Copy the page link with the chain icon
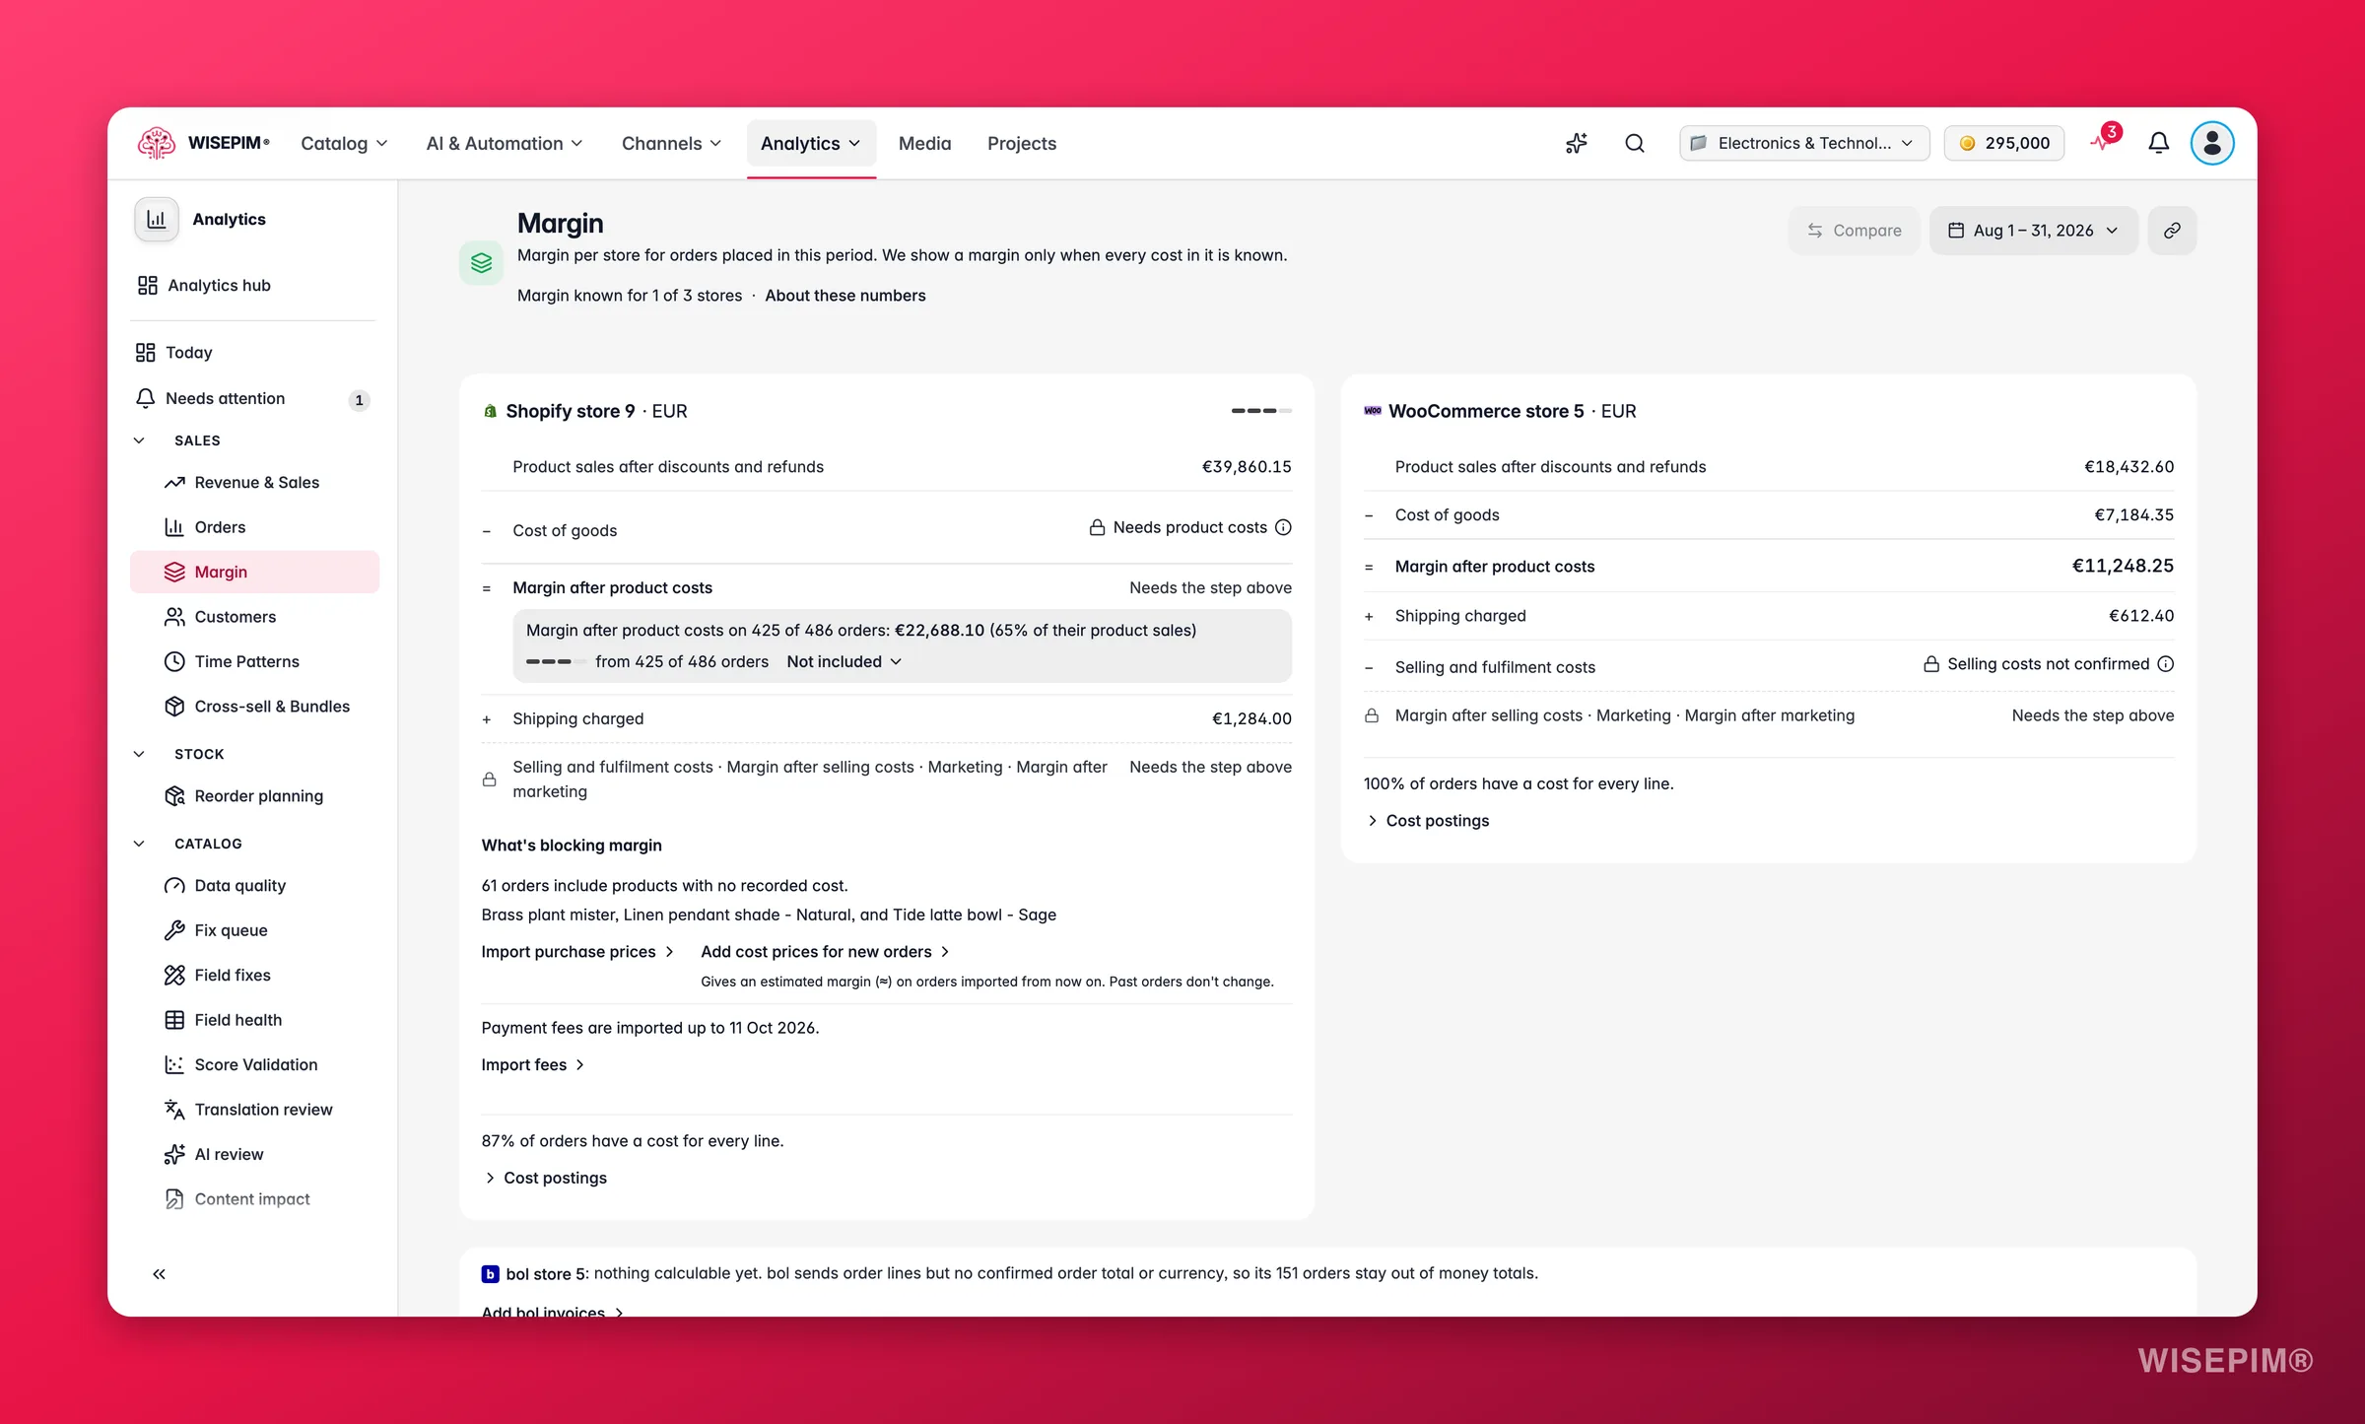This screenshot has height=1424, width=2365. point(2172,231)
